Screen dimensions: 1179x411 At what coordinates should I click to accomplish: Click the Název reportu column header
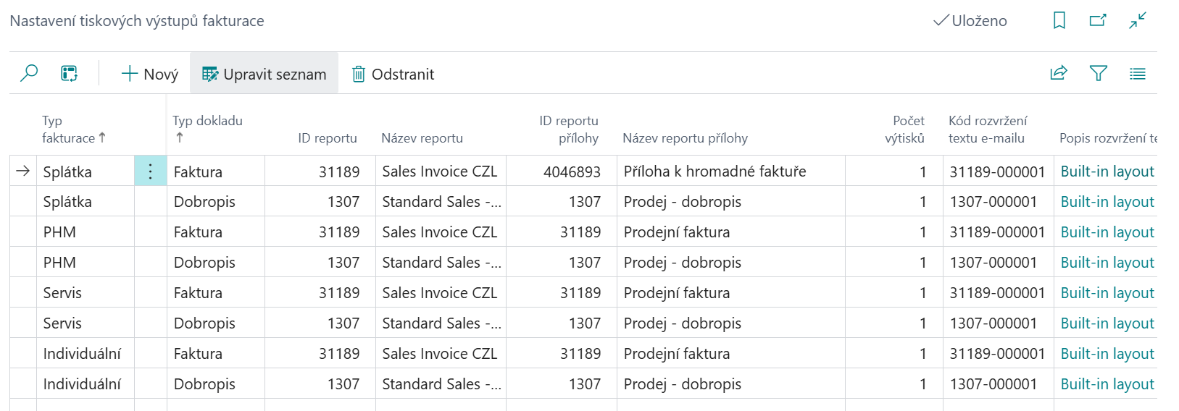coord(422,138)
